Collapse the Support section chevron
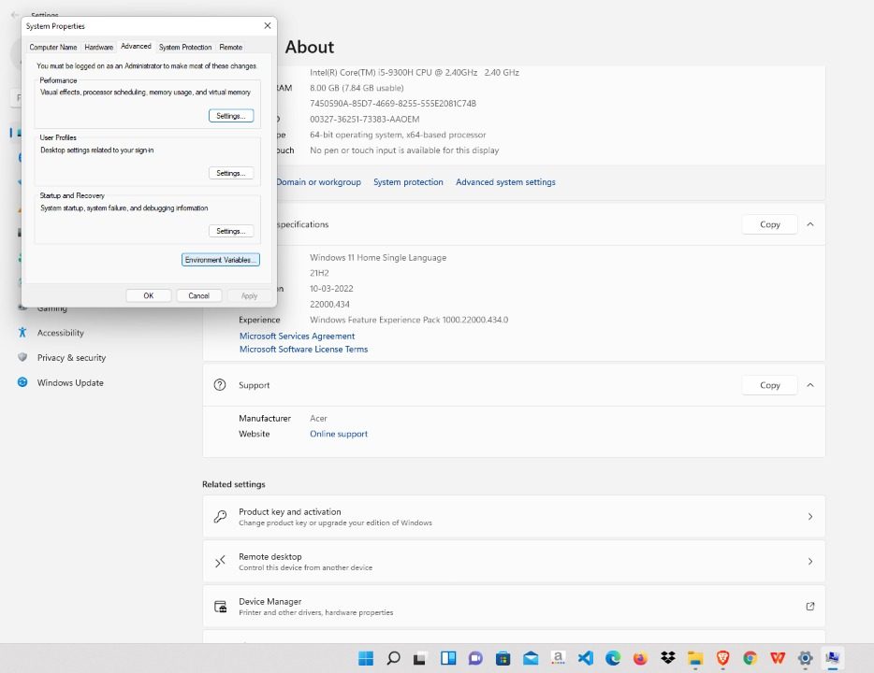Screen dimensions: 874x673 810,385
